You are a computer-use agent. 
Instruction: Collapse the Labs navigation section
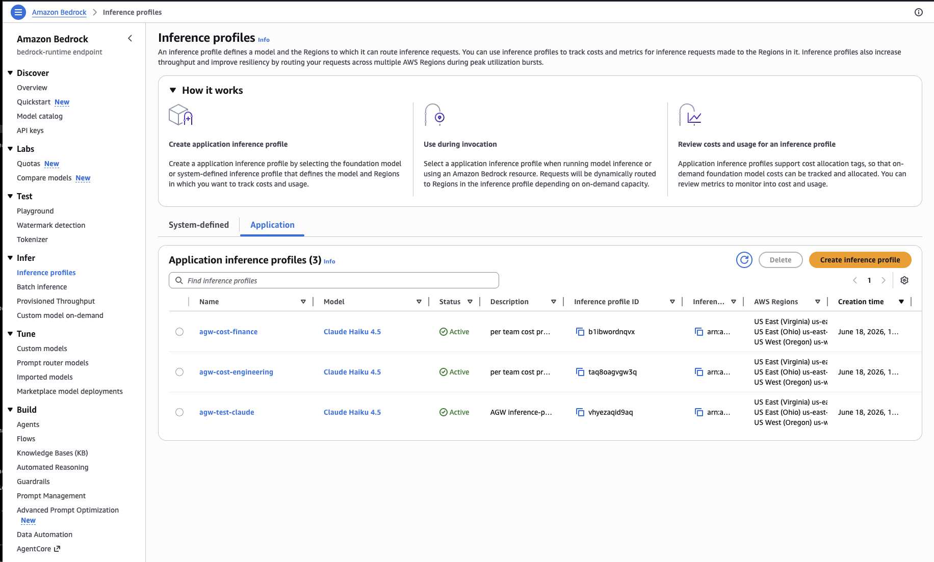[10, 149]
